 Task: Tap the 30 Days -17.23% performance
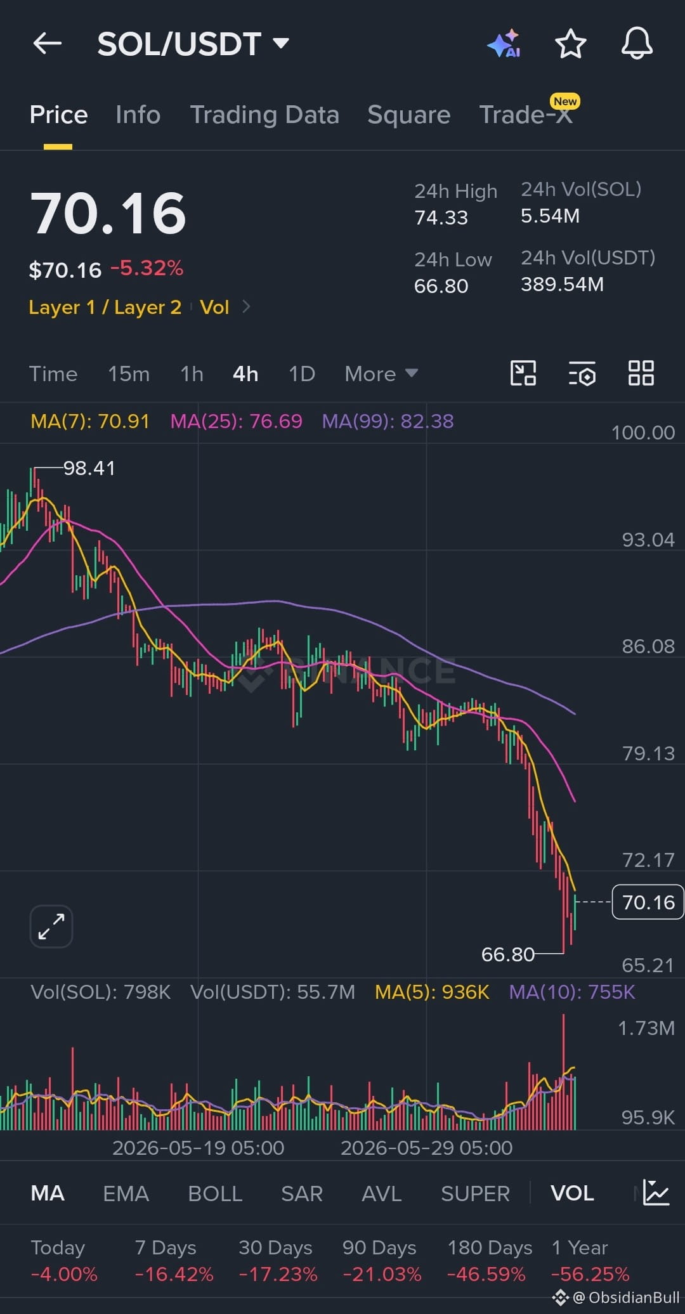(x=278, y=1261)
